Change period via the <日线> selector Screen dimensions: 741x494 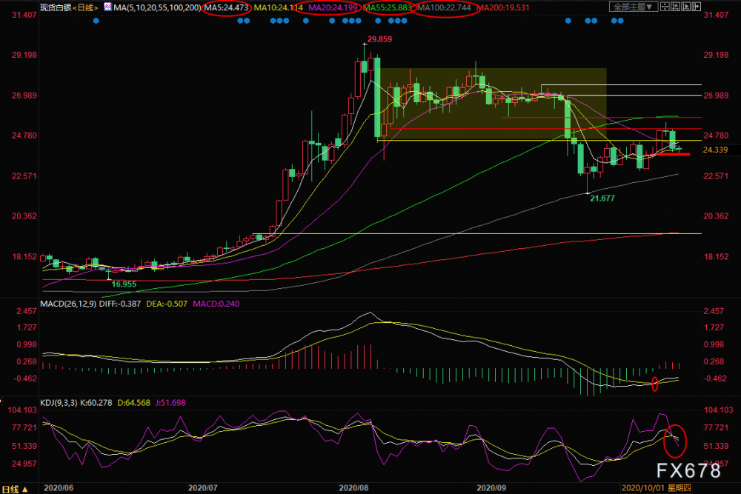click(x=85, y=7)
